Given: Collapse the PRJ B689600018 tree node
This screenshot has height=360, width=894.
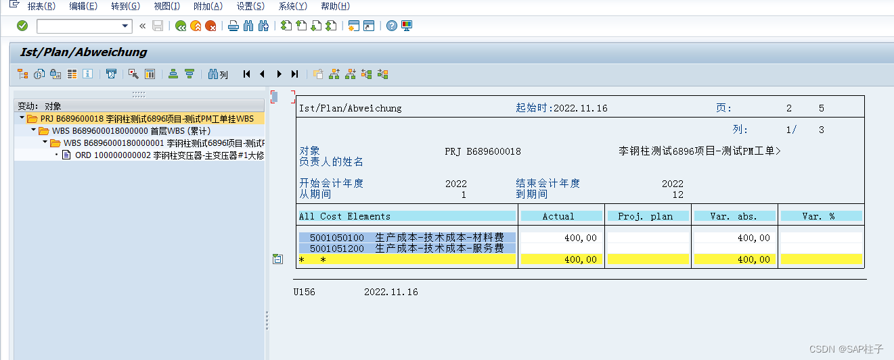Looking at the screenshot, I should point(22,118).
